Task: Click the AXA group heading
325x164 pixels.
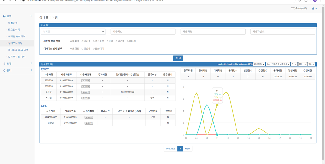Action: click(x=44, y=106)
